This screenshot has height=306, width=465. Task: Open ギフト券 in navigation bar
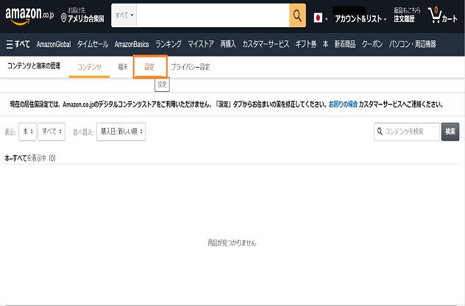pyautogui.click(x=306, y=44)
